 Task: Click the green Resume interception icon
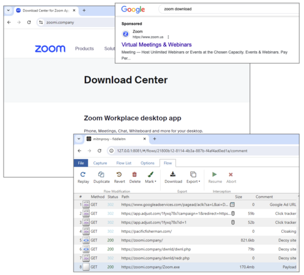coord(214,175)
